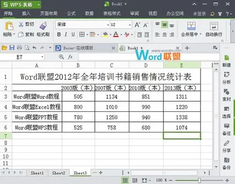
Task: Open 素材 sidebar panel
Action: (227, 95)
